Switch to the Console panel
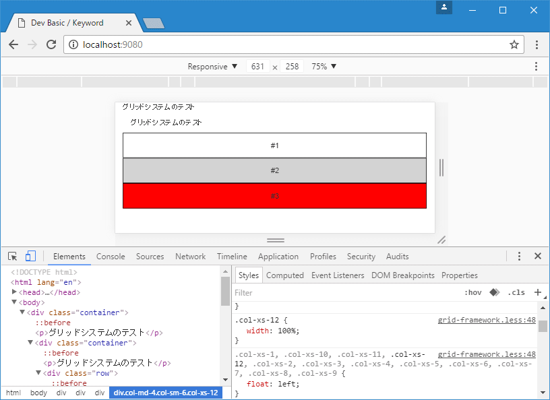 [x=111, y=257]
